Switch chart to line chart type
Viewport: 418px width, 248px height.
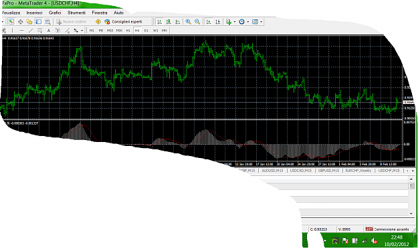(x=177, y=22)
